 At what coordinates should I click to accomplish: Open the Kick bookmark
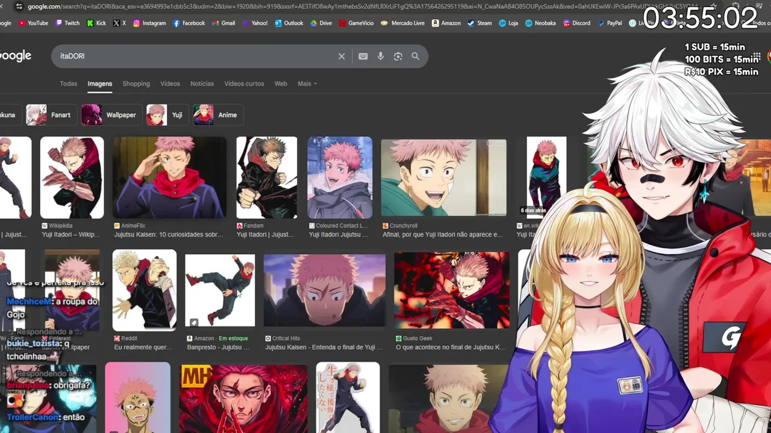pos(96,23)
